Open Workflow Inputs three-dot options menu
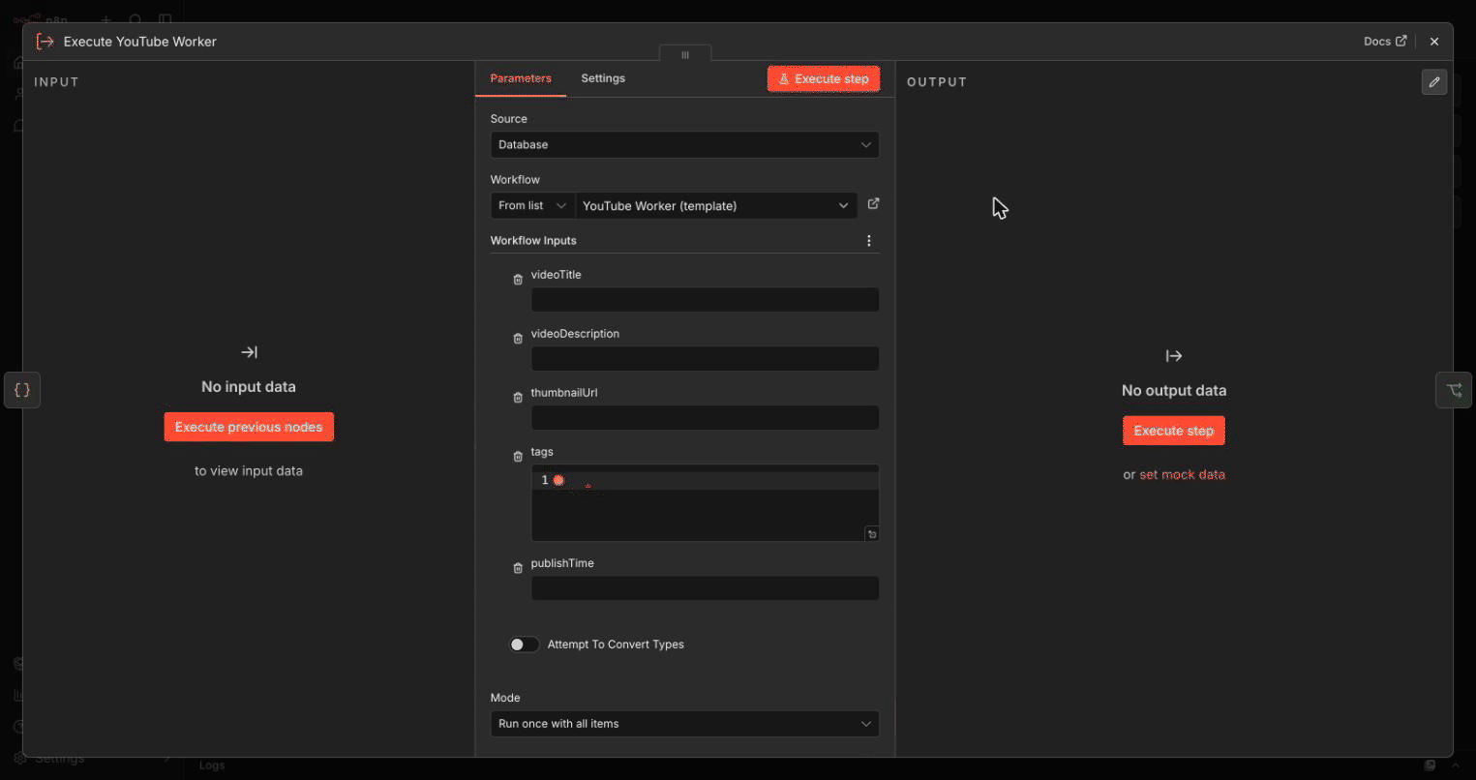The width and height of the screenshot is (1476, 780). 869,241
